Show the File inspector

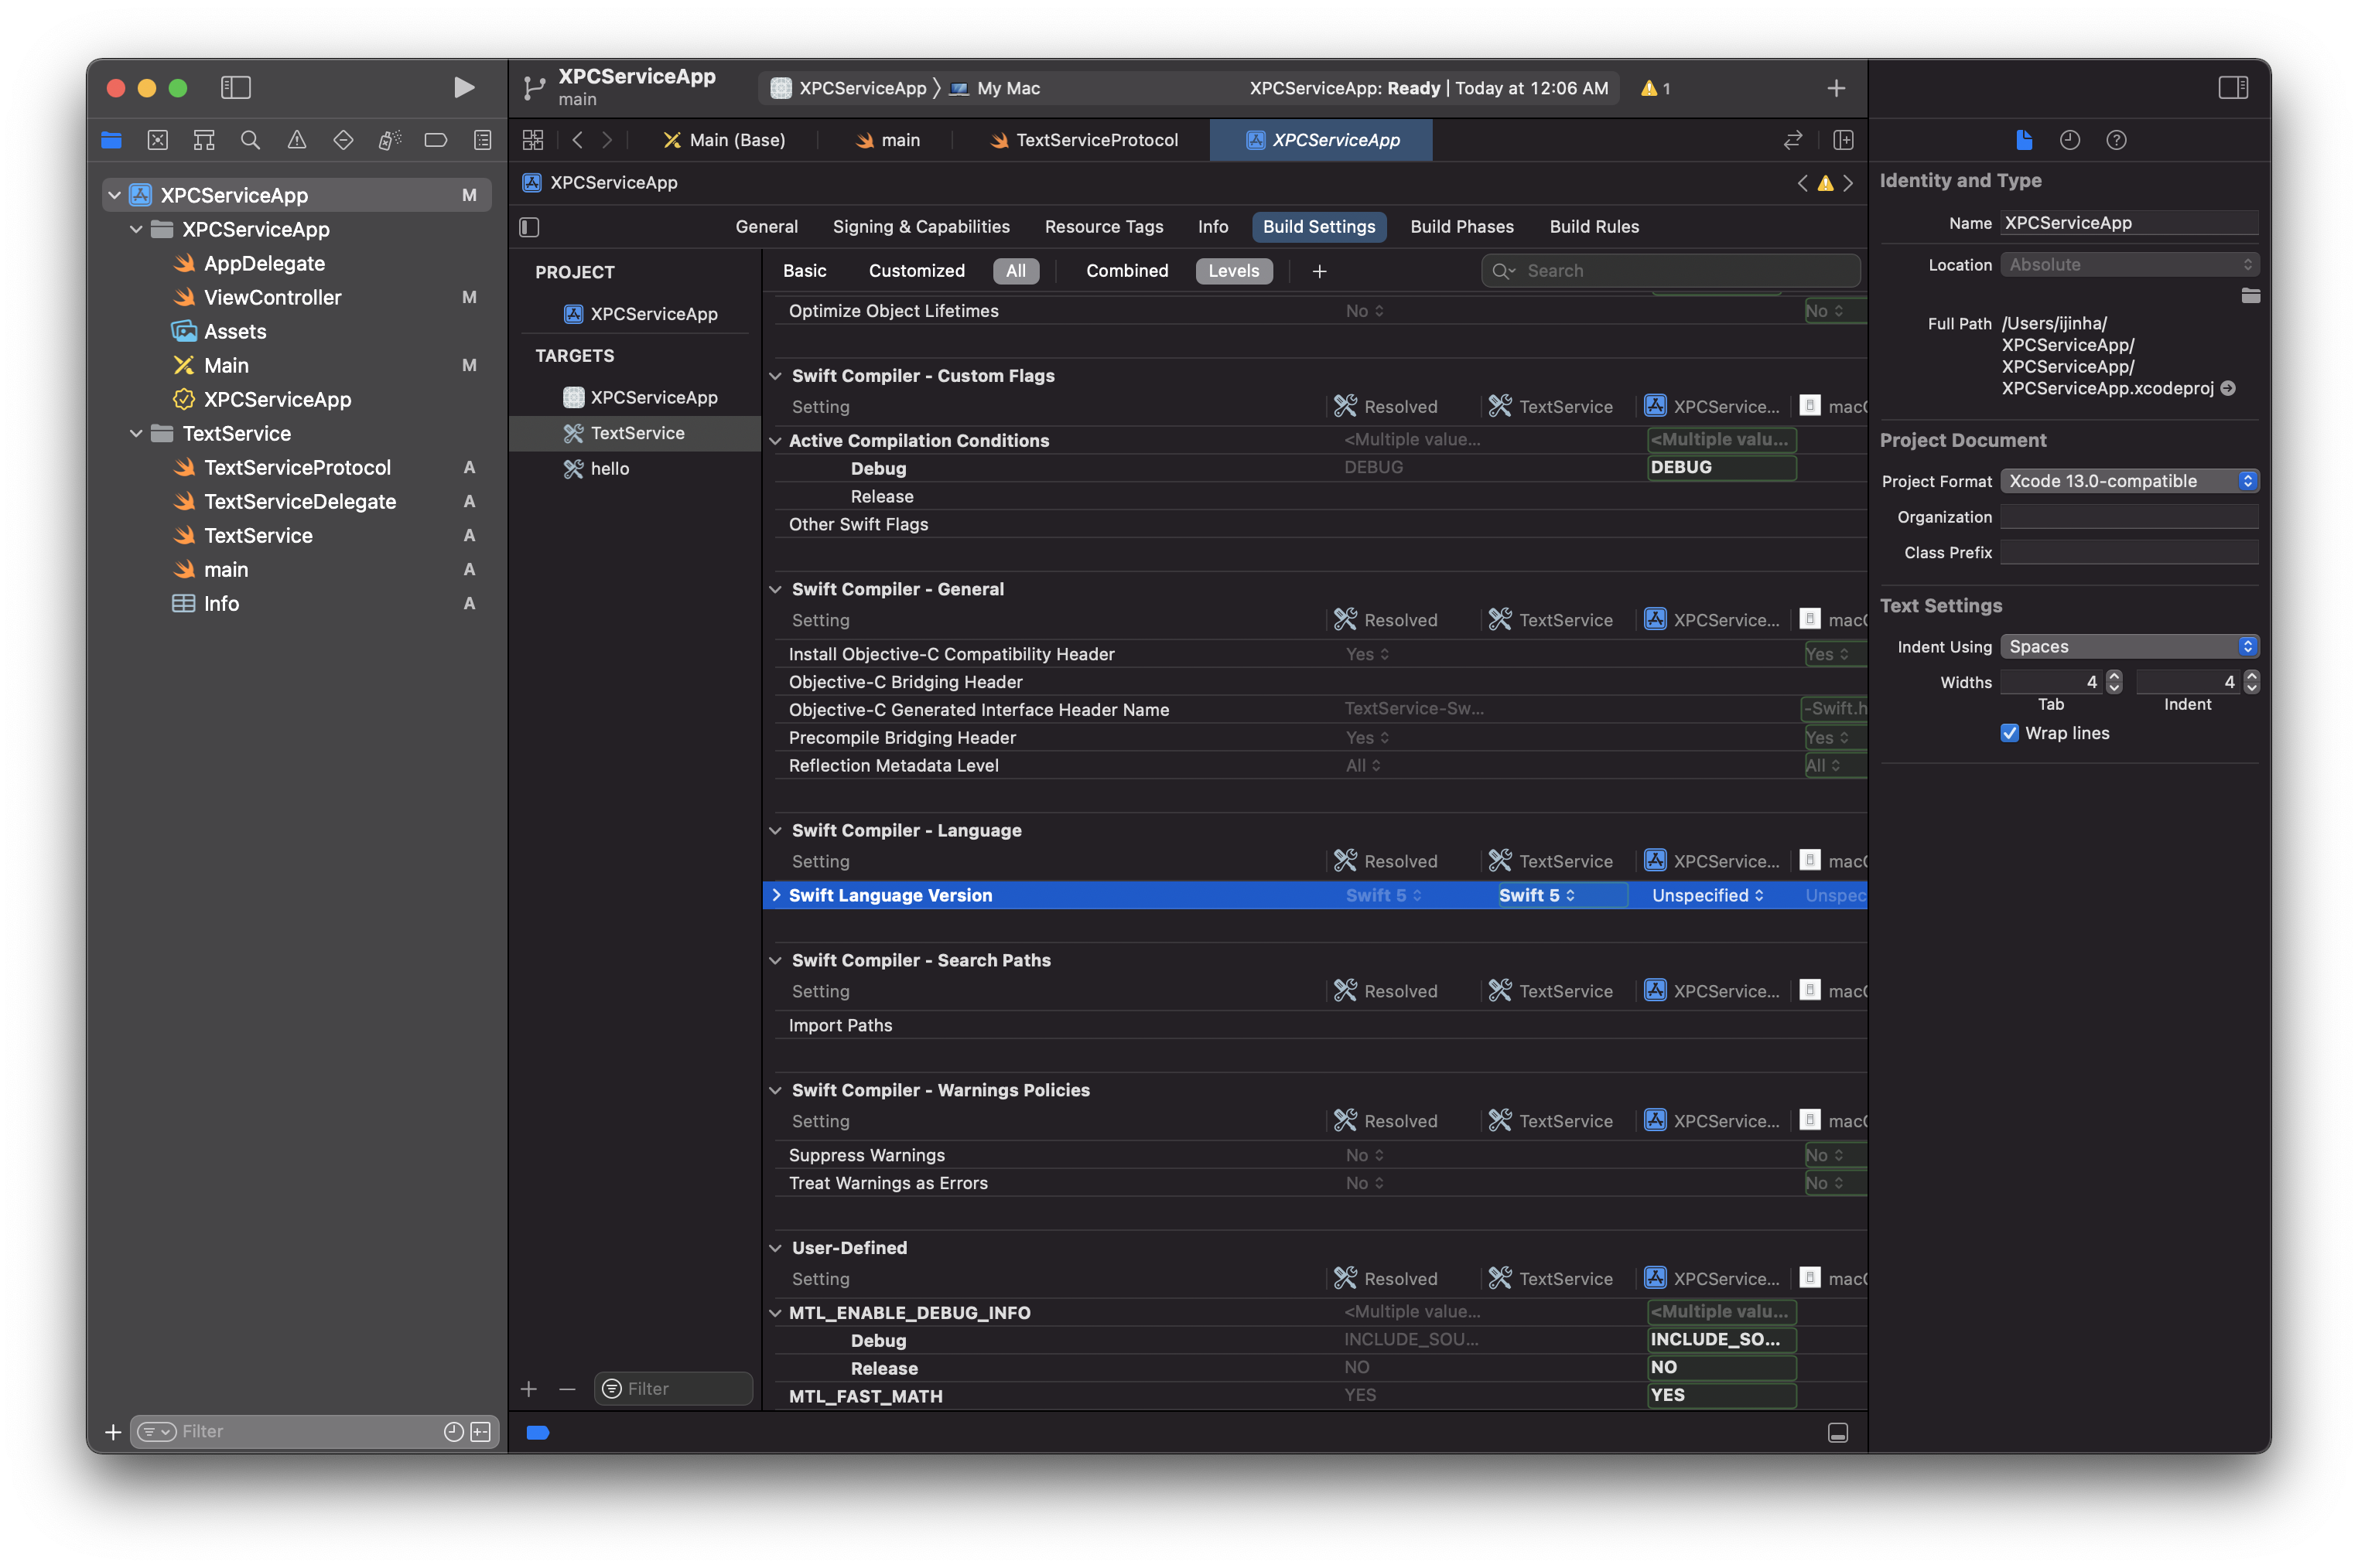click(2024, 140)
